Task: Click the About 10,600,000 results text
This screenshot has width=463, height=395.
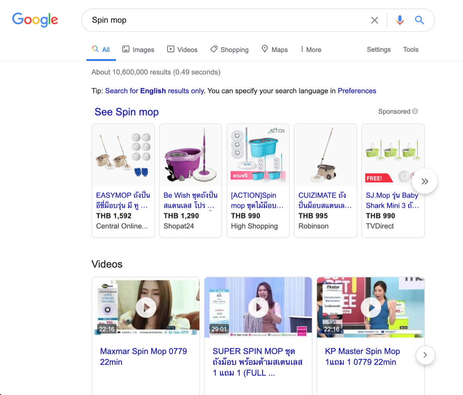Action: coord(156,72)
